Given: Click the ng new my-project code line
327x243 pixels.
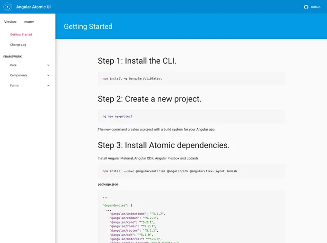Looking at the screenshot, I should point(117,116).
